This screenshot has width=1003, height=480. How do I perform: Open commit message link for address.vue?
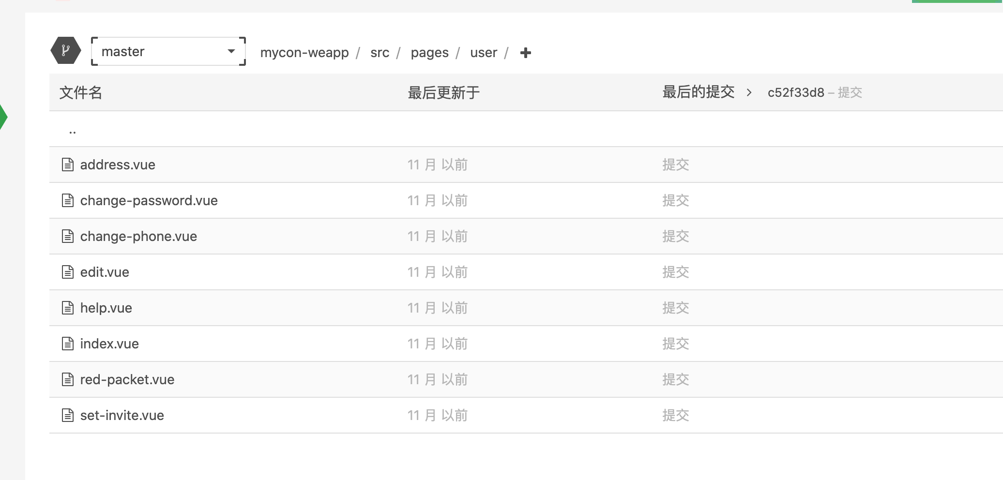tap(675, 165)
